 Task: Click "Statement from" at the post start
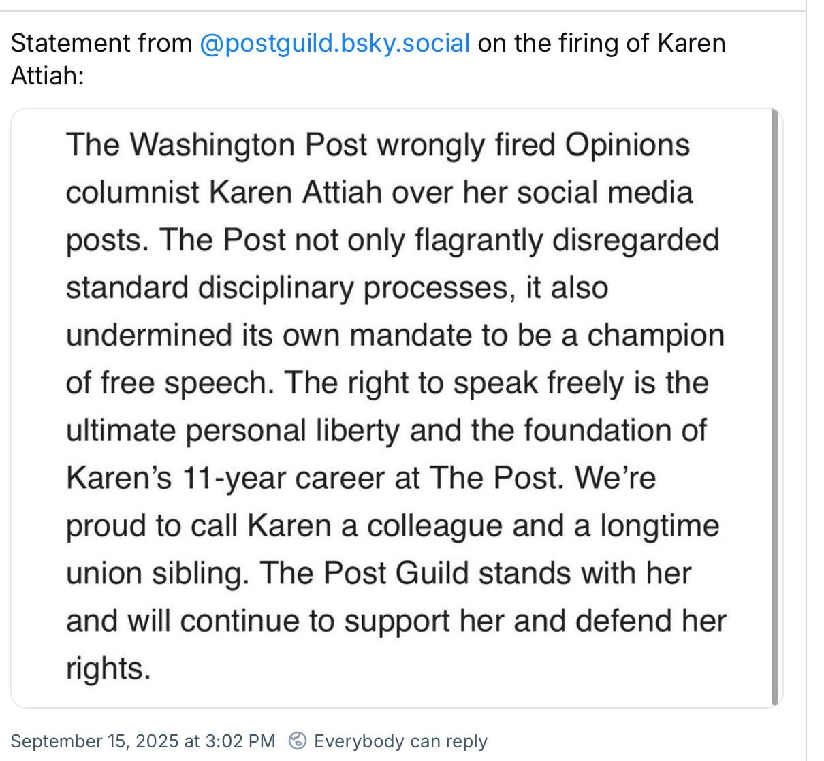click(x=101, y=44)
